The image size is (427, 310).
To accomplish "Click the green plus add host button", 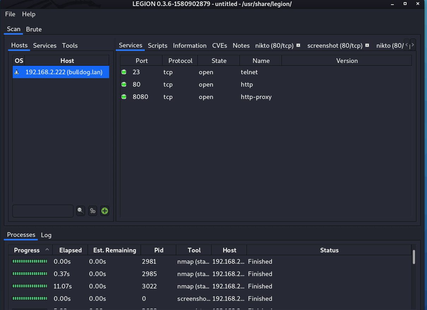I will pos(105,211).
